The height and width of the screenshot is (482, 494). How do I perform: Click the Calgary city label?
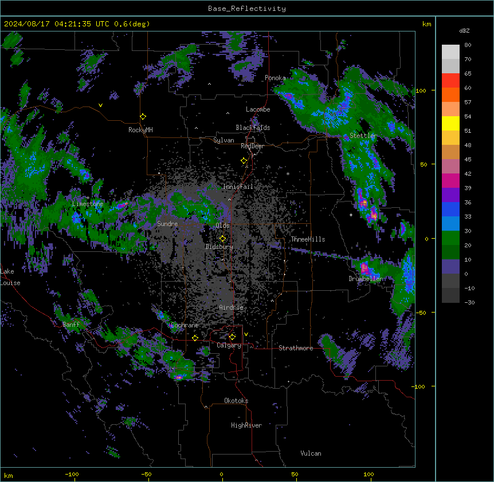[x=229, y=345]
